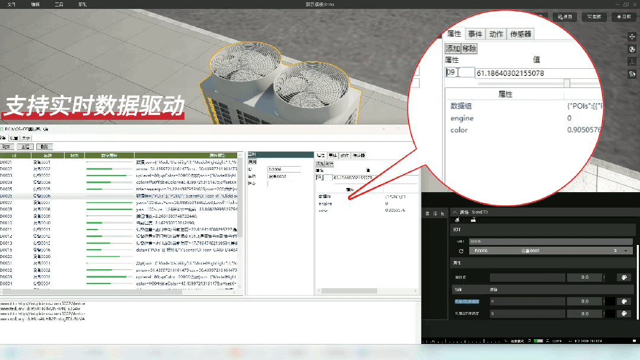Toggle the green switch in the bottom status bar
The width and height of the screenshot is (640, 360).
539,341
